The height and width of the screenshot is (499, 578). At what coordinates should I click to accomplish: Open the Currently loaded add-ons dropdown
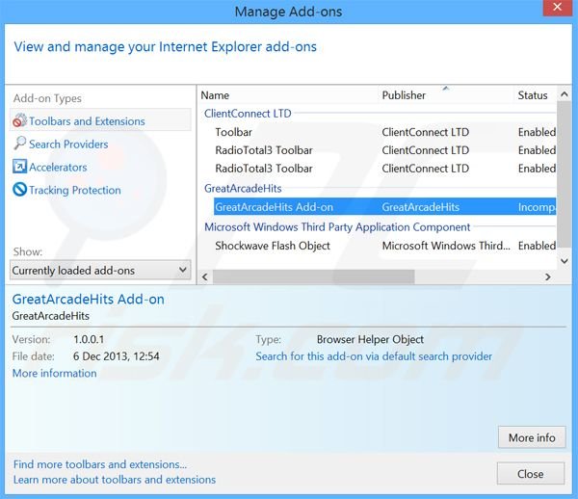coord(100,271)
